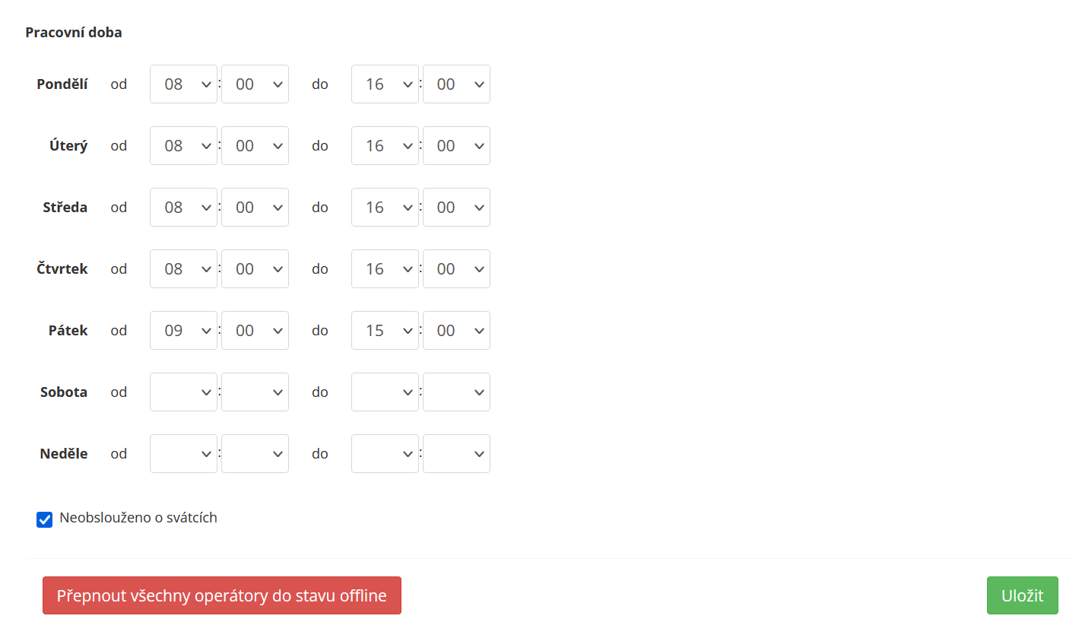Open empty Neděle end minute dropdown
Image resolution: width=1082 pixels, height=638 pixels.
456,454
